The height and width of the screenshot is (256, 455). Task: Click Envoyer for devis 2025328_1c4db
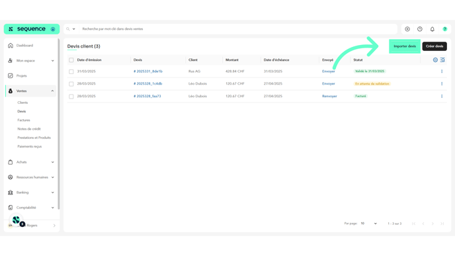coord(329,83)
